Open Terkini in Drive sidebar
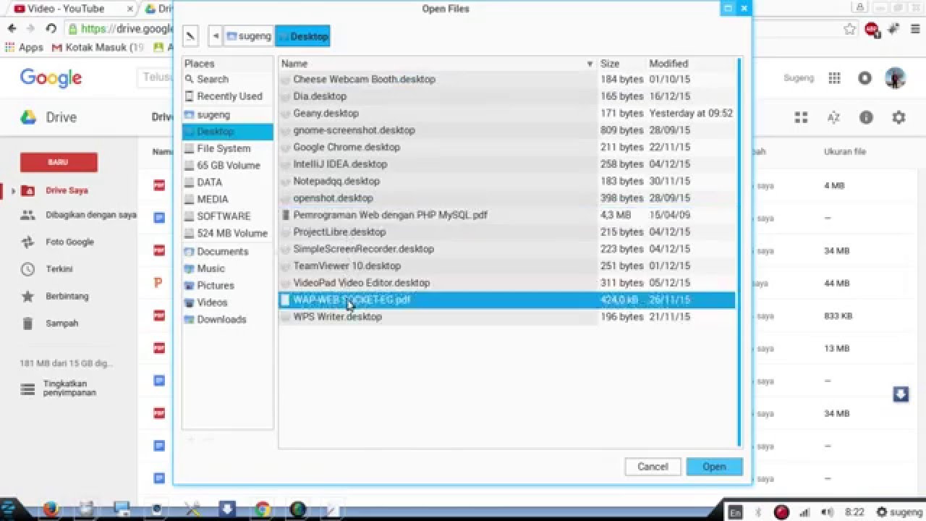Screen dimensions: 926x521 coord(59,269)
